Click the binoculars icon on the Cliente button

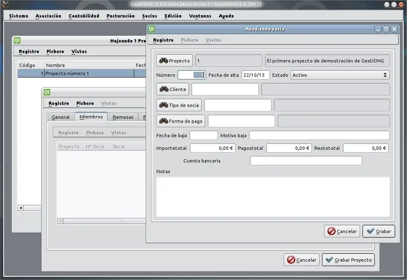164,89
